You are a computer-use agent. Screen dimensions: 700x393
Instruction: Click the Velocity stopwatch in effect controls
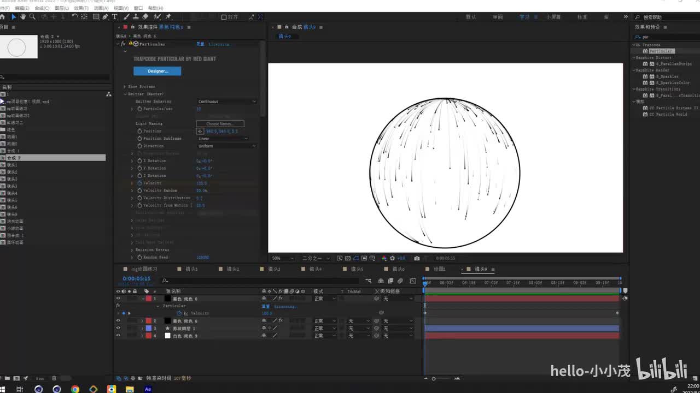[x=139, y=183]
